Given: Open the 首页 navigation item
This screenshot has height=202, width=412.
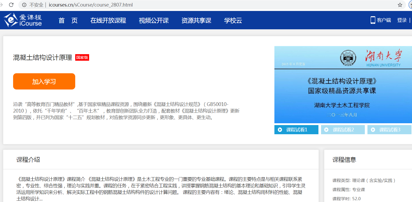Looking at the screenshot, I should pyautogui.click(x=68, y=20).
